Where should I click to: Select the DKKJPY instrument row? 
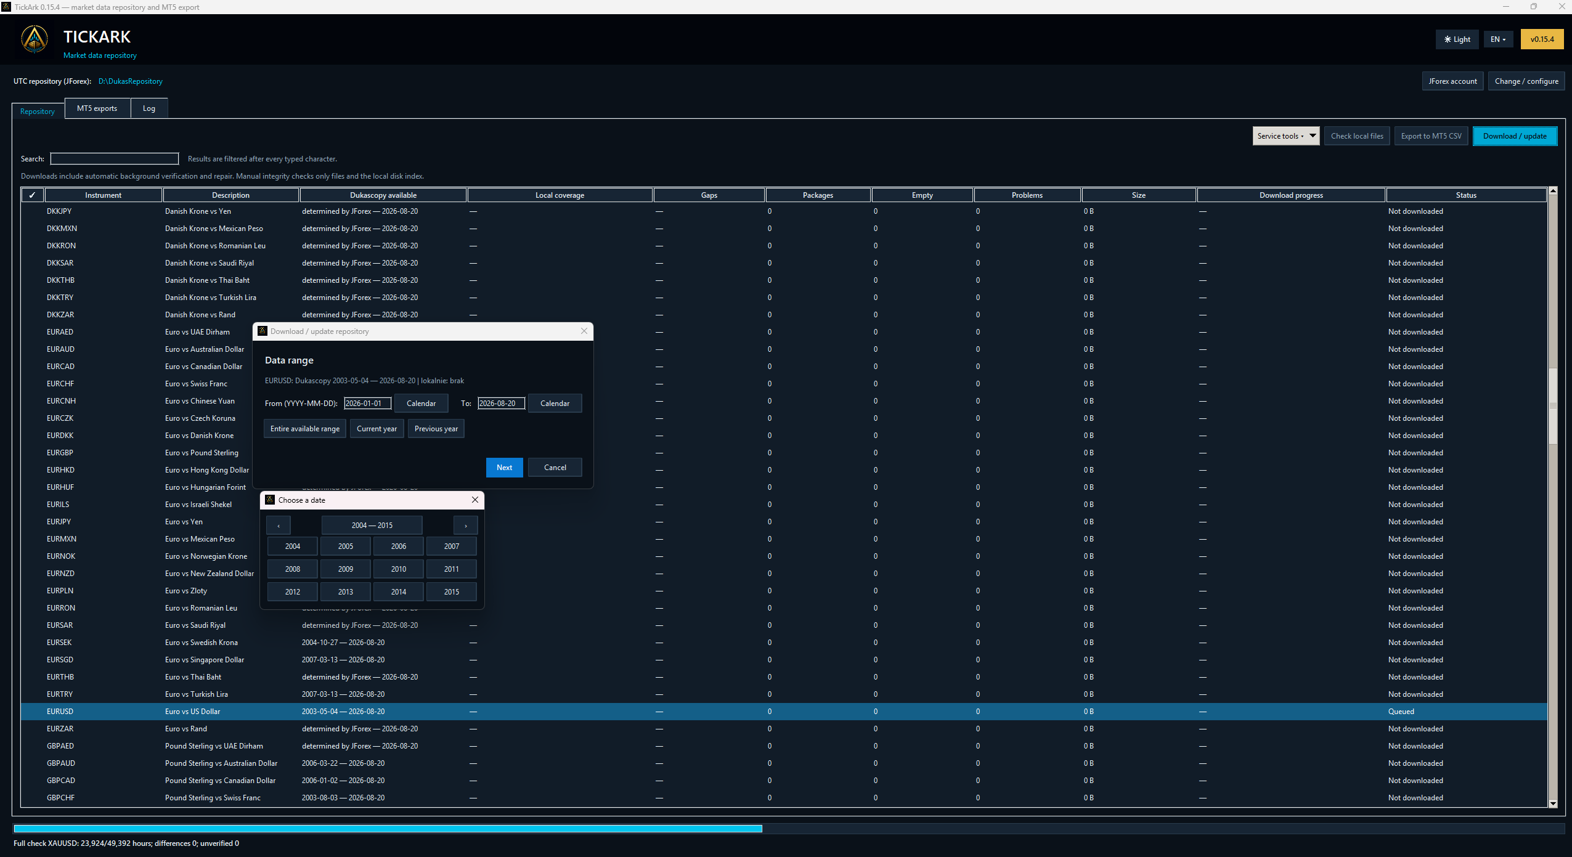pos(784,211)
